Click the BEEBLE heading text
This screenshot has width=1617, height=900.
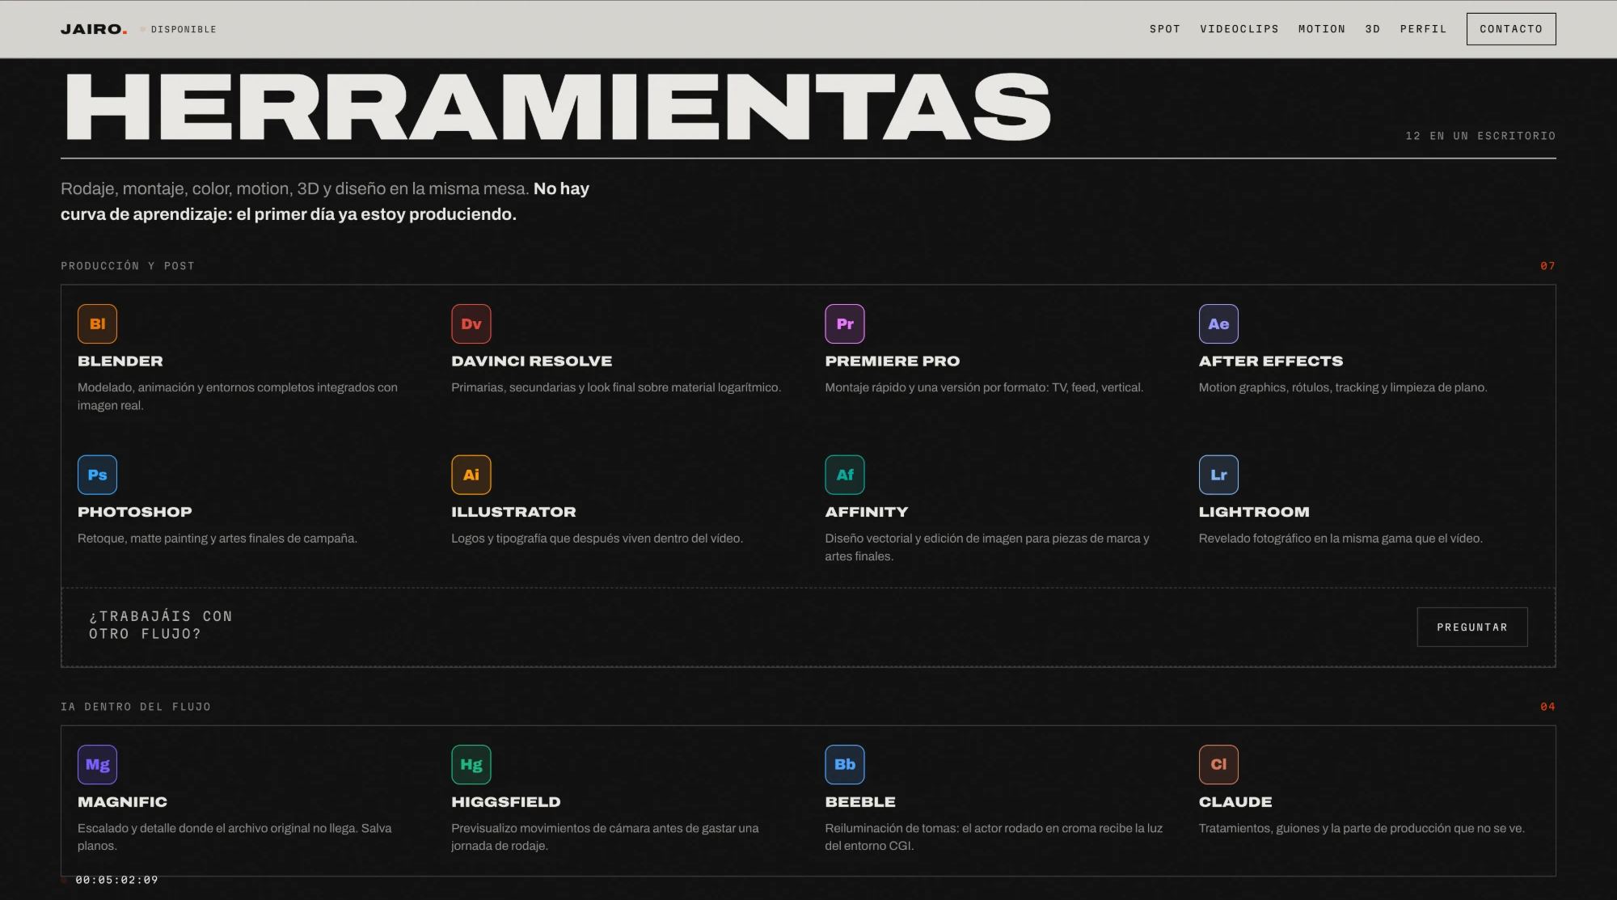tap(860, 801)
